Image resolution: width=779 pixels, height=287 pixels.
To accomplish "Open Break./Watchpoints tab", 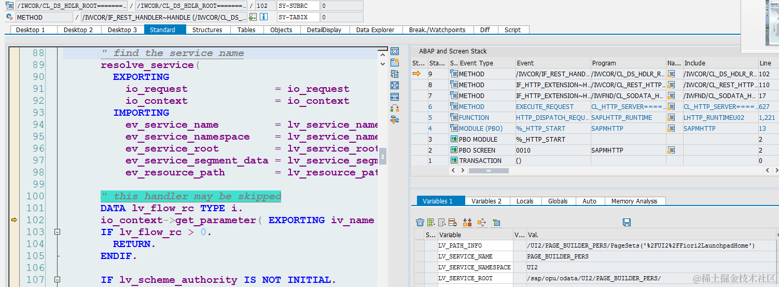I will click(x=437, y=30).
